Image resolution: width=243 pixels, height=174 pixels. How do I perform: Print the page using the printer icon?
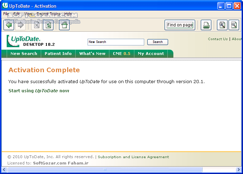pyautogui.click(x=206, y=25)
